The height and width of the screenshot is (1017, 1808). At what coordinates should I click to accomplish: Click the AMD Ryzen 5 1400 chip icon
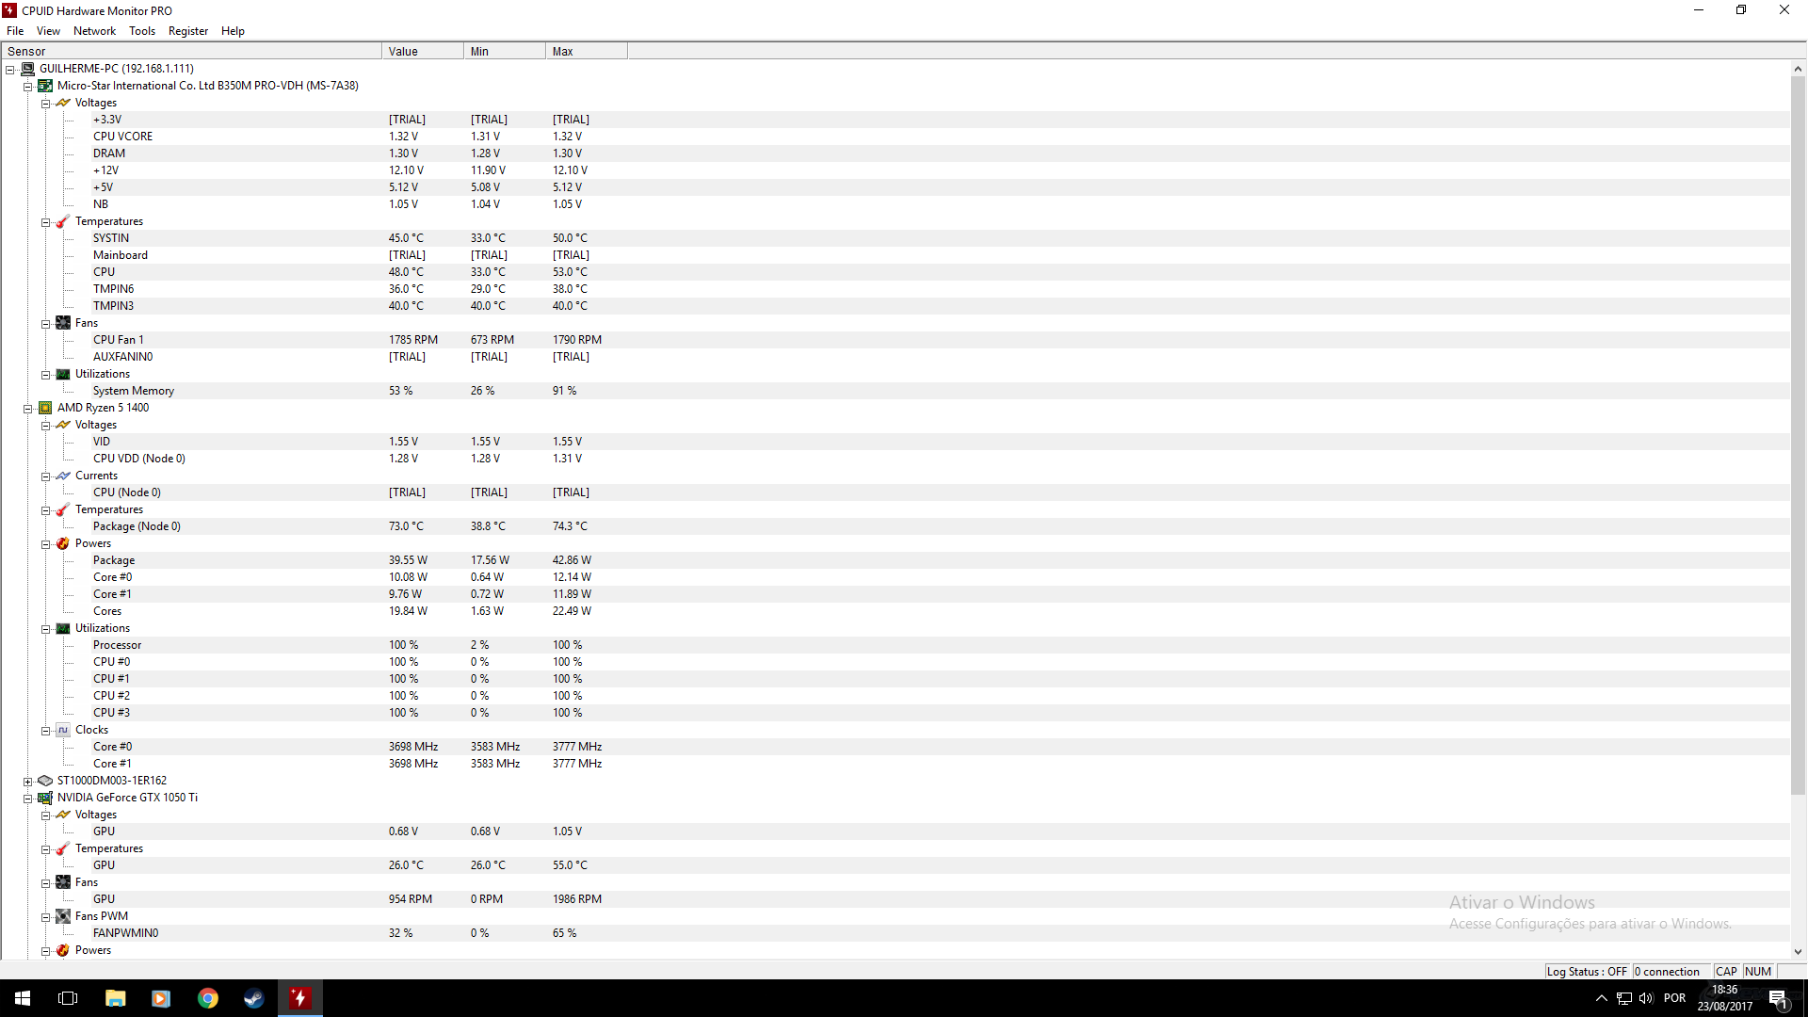[45, 408]
